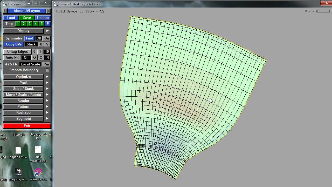Click the uvlayout viewport window title icon

[56, 4]
